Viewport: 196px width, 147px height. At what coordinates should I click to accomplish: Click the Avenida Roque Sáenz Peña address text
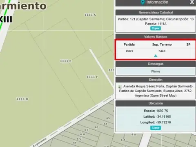tap(156, 91)
